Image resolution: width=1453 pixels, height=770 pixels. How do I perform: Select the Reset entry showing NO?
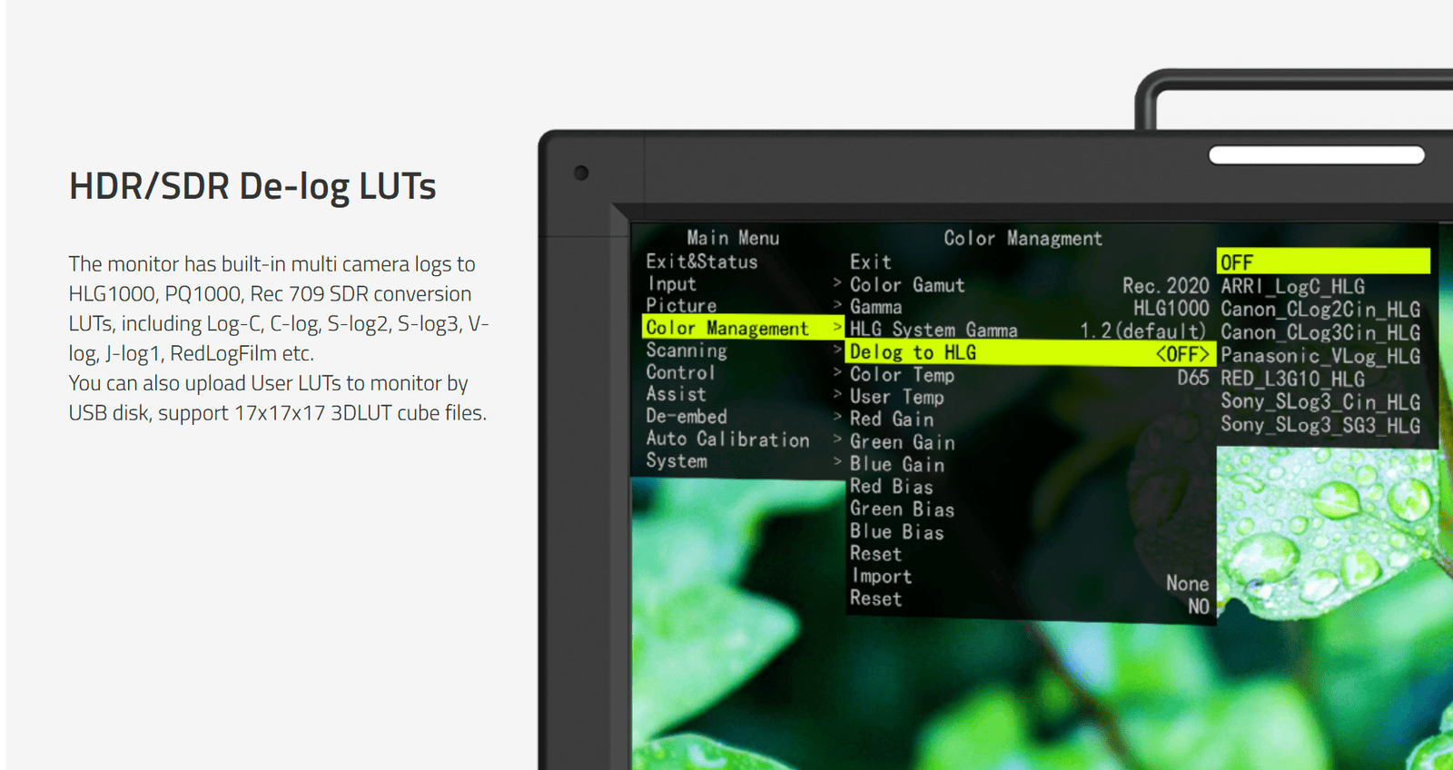(875, 598)
